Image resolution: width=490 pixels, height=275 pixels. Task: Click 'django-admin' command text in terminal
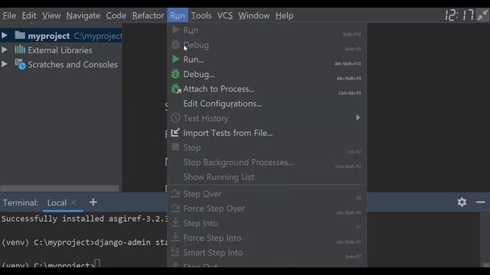[x=122, y=242]
